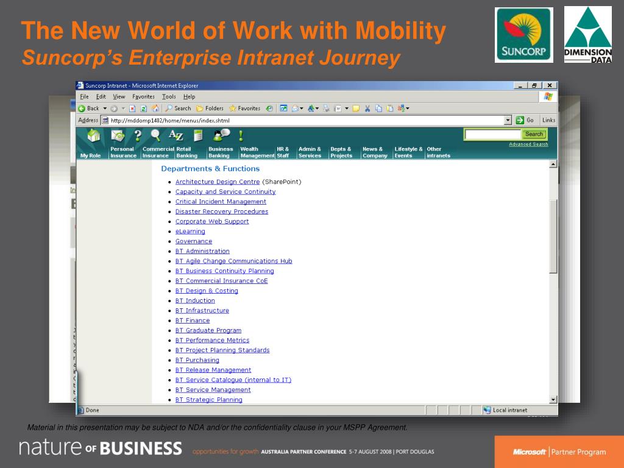
Task: Open the Mail icon dropdown arrow
Action: (x=302, y=108)
